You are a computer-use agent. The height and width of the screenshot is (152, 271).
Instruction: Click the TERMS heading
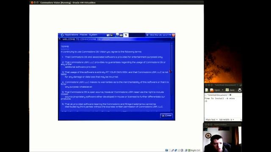(x=65, y=46)
